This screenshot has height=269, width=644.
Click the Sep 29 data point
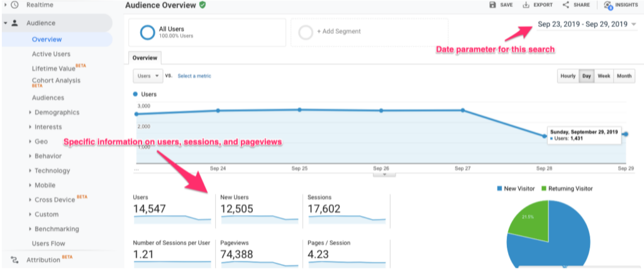626,134
